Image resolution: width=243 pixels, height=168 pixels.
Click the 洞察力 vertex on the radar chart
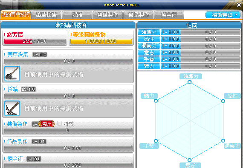tap(223, 140)
